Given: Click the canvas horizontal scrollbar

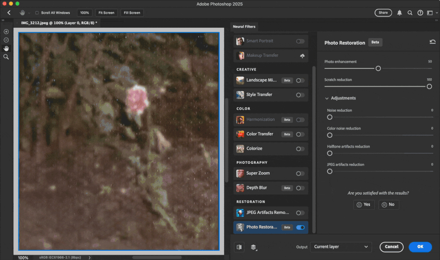Looking at the screenshot, I should (157, 257).
